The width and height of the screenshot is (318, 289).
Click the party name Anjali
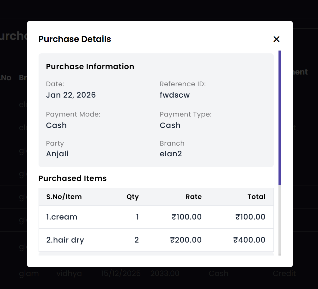click(x=57, y=154)
